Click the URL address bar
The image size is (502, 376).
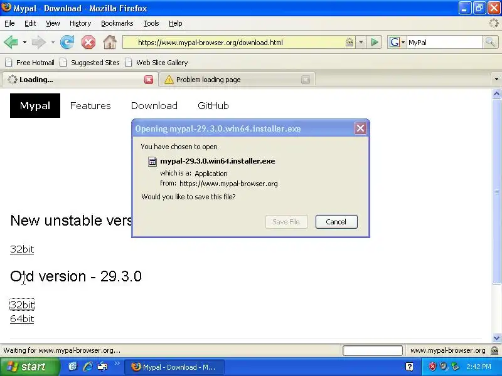pyautogui.click(x=239, y=43)
